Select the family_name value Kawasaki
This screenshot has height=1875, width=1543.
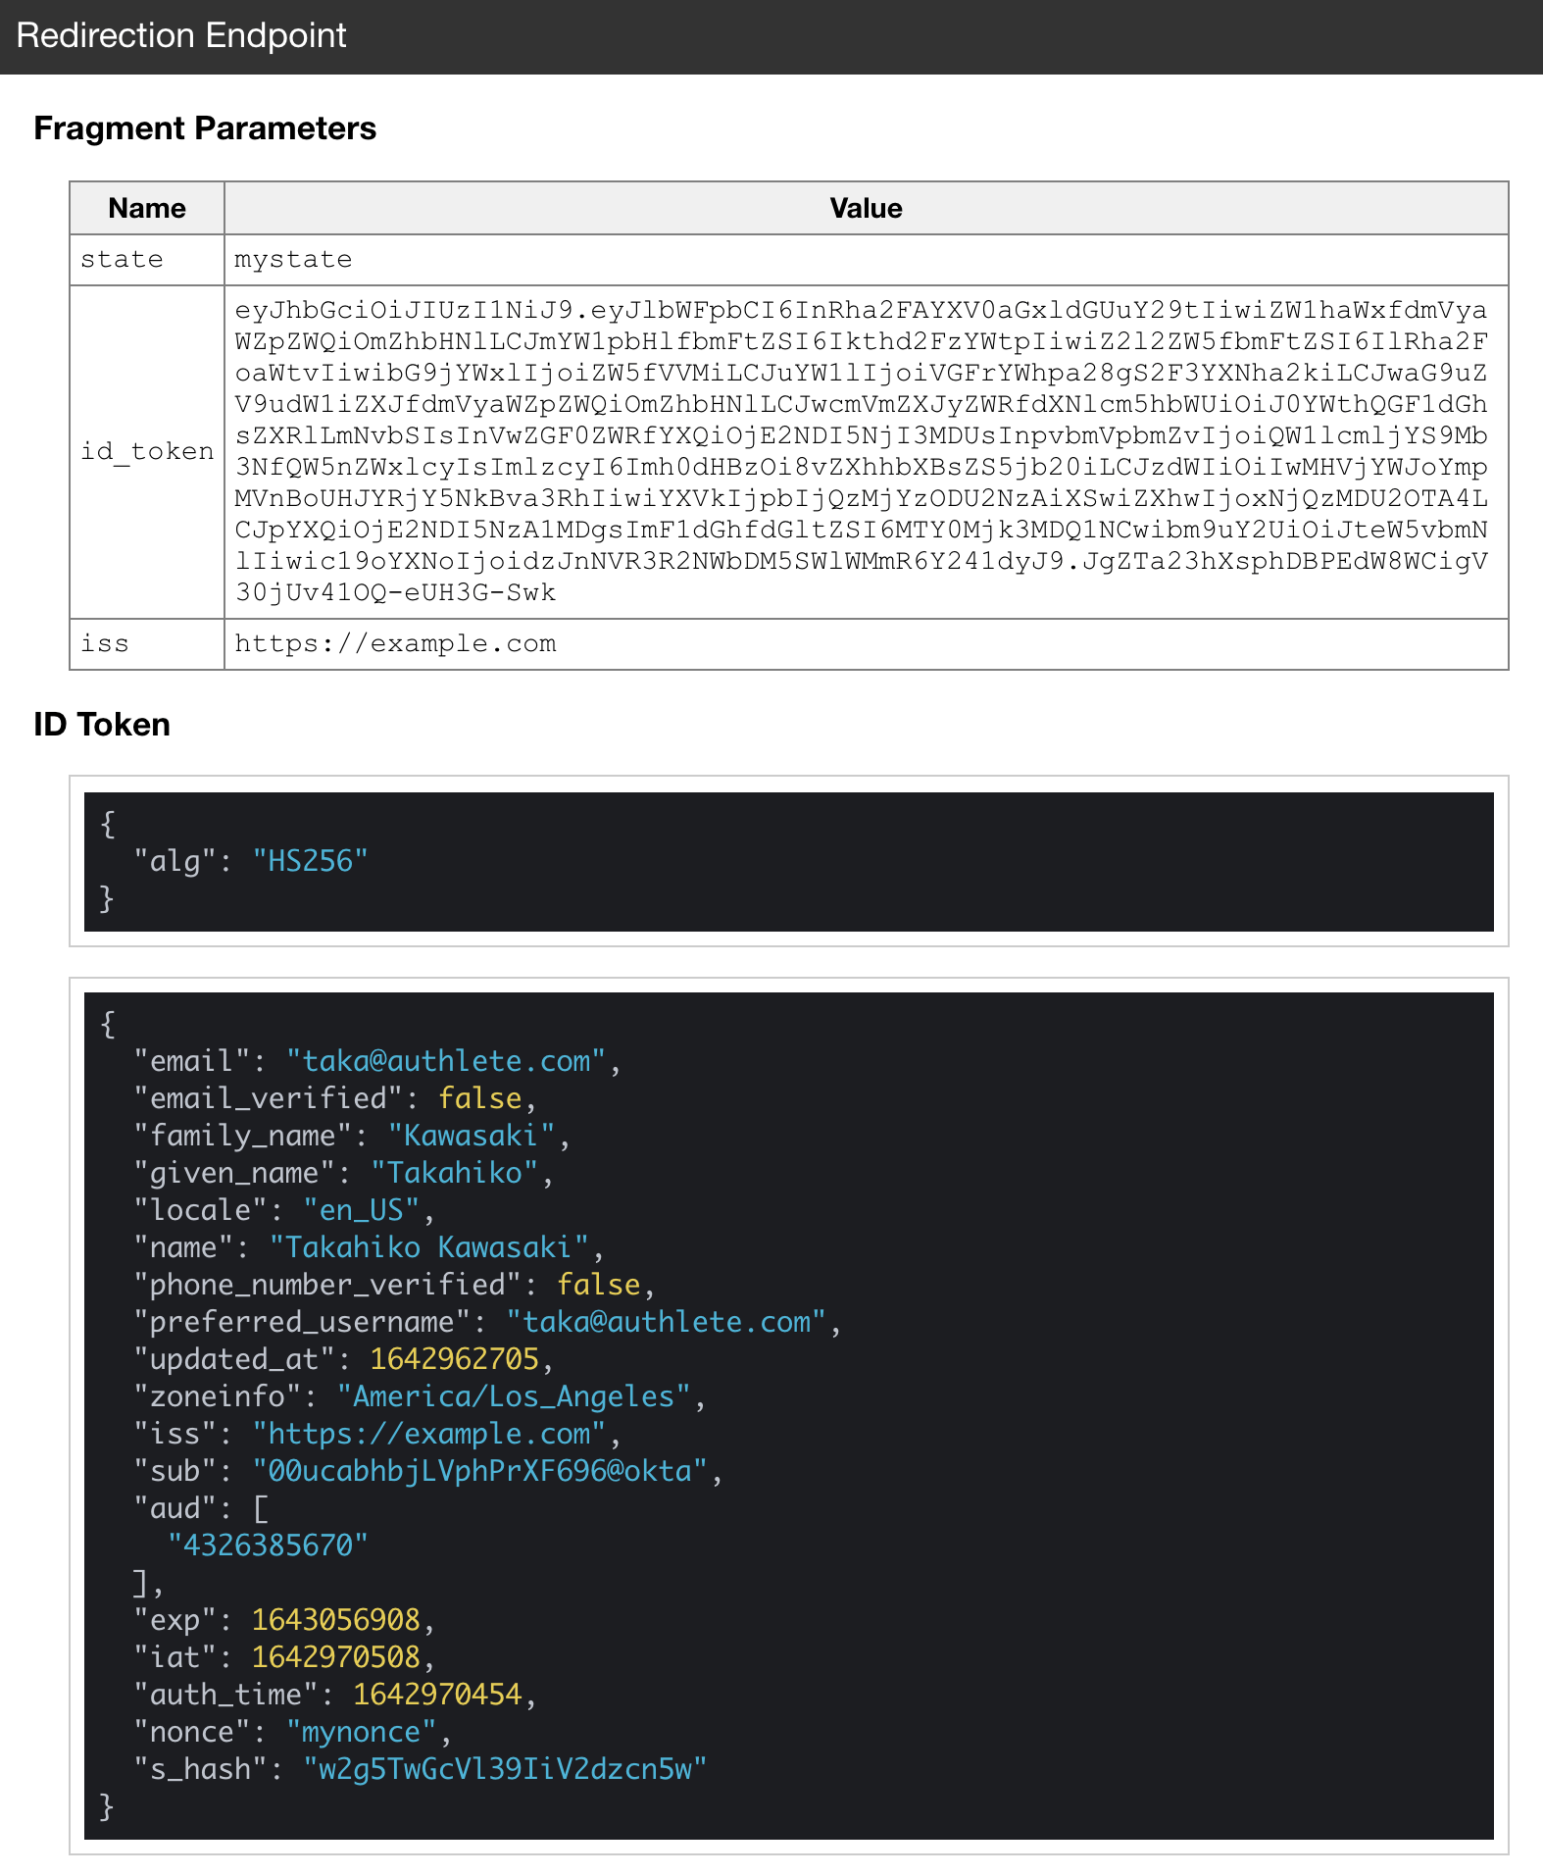[x=472, y=1136]
